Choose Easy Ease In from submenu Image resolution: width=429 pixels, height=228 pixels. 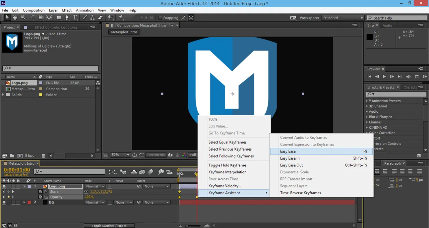tap(321, 158)
